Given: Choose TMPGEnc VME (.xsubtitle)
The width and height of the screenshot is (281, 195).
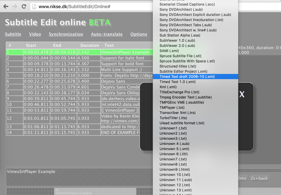Looking at the screenshot, I should pos(196,103).
